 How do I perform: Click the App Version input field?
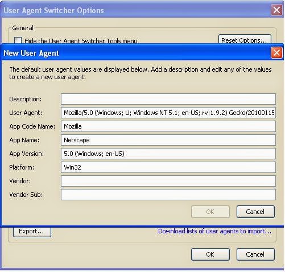click(x=168, y=154)
